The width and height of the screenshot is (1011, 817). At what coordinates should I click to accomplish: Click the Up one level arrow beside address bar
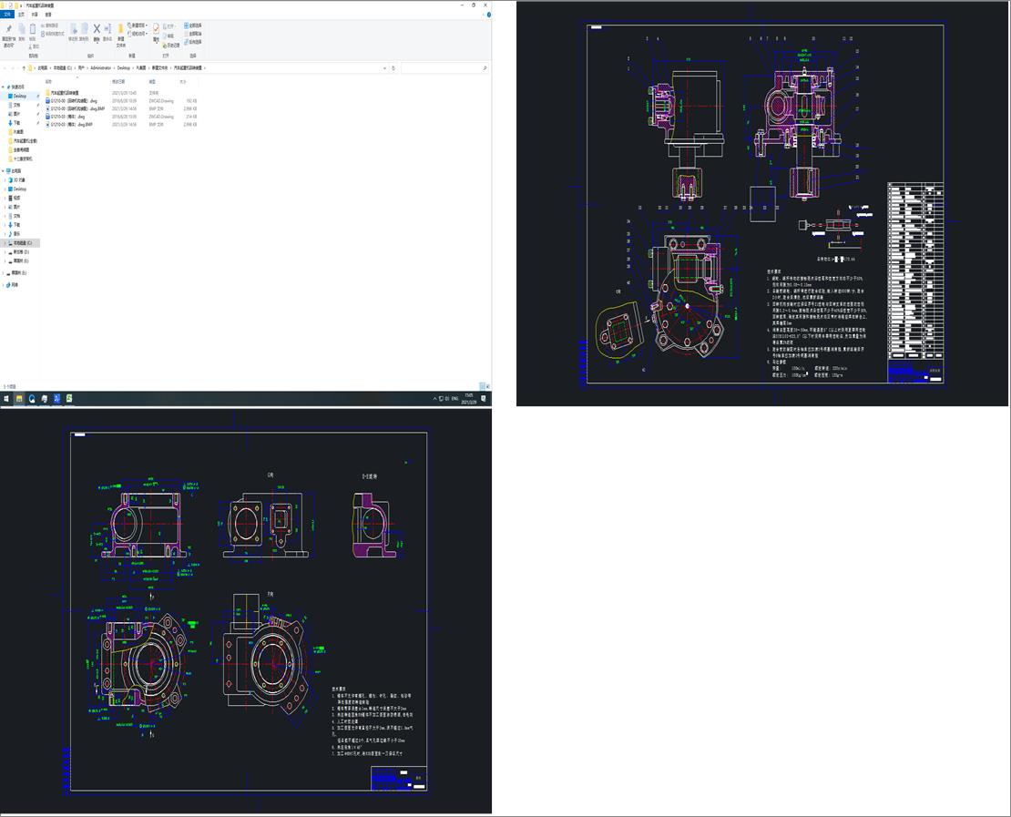(x=24, y=67)
